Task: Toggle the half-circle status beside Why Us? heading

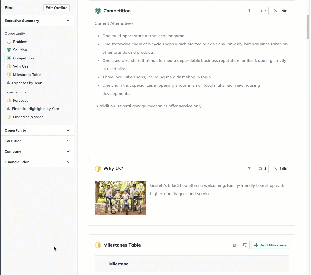Action: (x=98, y=169)
